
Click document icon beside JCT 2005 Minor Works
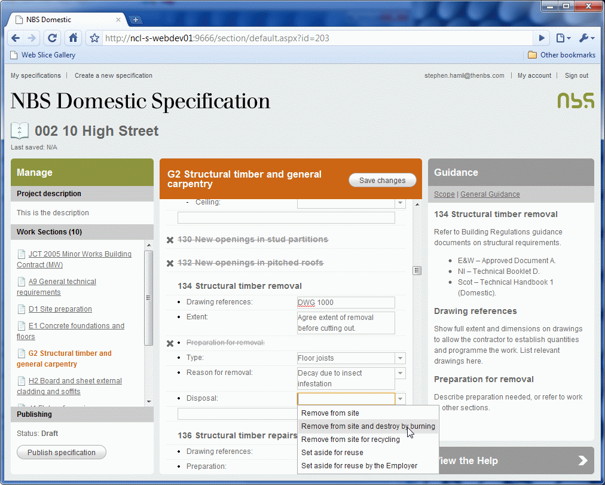pos(22,254)
